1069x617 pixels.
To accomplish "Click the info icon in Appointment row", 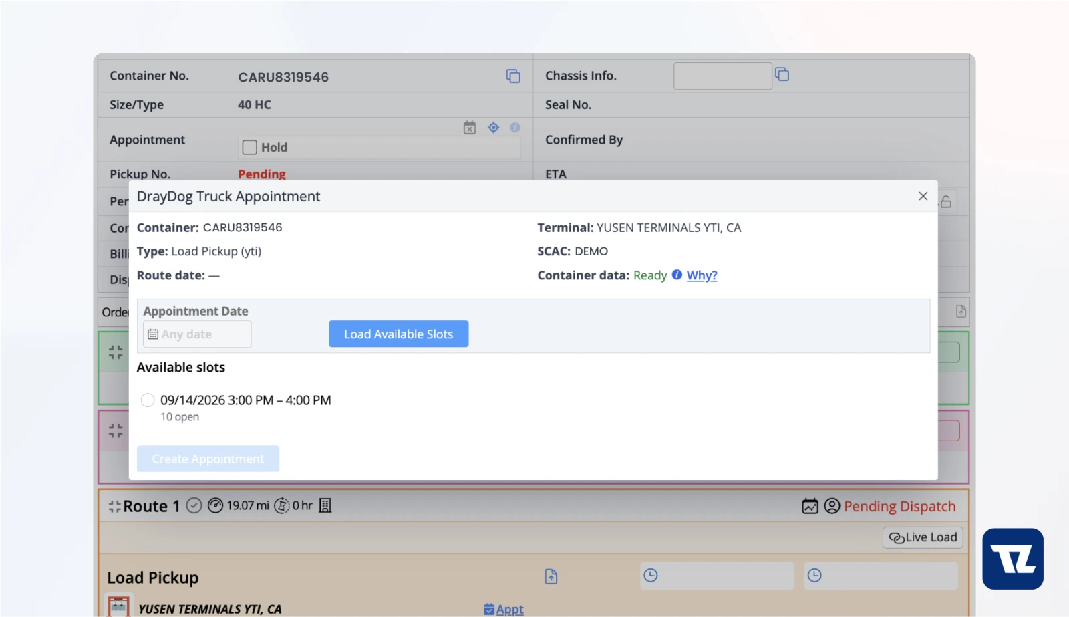I will (515, 128).
